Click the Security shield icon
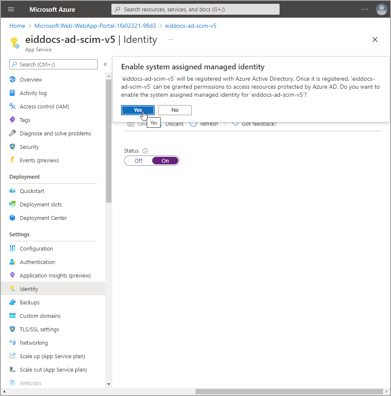 tap(12, 147)
